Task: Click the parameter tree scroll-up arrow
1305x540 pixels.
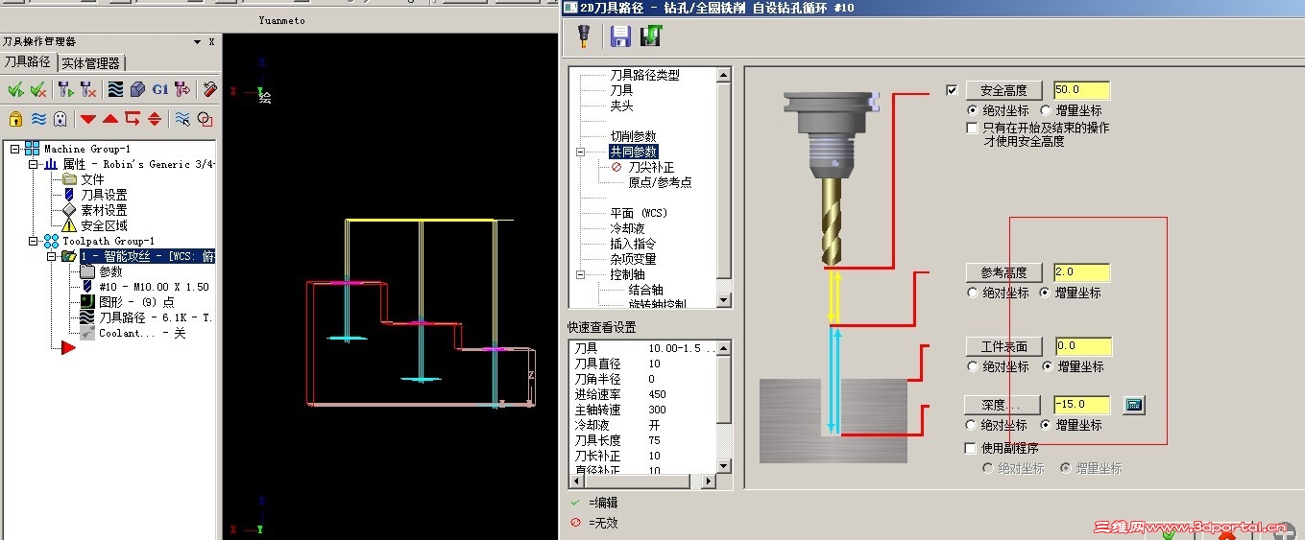Action: click(x=724, y=74)
